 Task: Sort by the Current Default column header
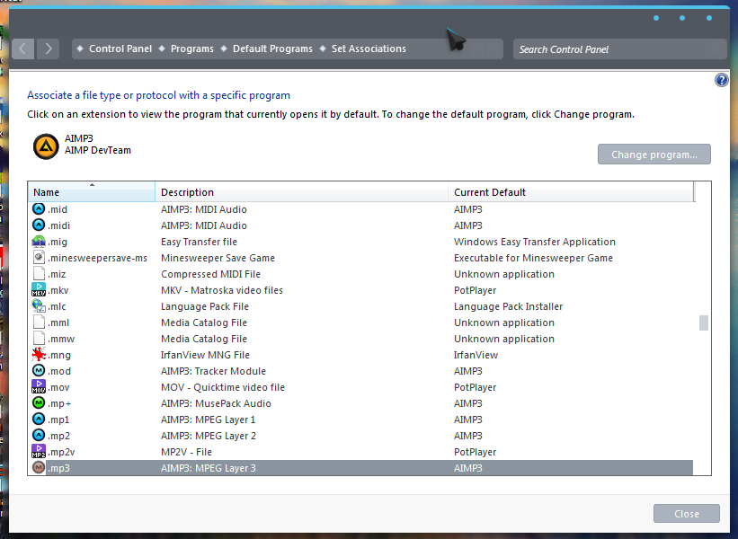point(571,192)
